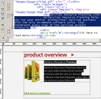
Task: Click line number 34 in the gutter
Action: (x=9, y=7)
